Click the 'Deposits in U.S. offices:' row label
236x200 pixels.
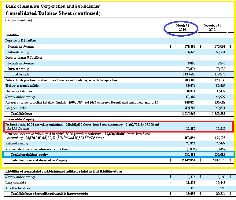21,41
